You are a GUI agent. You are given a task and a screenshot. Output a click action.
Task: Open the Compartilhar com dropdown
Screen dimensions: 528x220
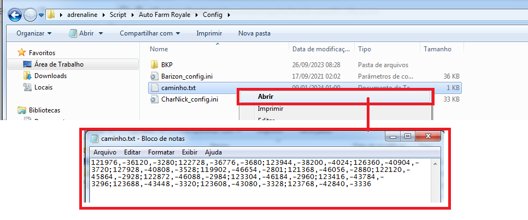[150, 33]
